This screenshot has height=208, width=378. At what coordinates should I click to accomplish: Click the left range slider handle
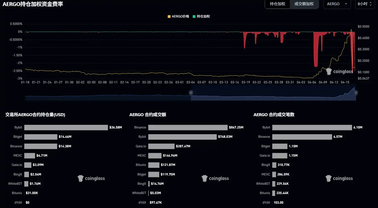(191, 93)
